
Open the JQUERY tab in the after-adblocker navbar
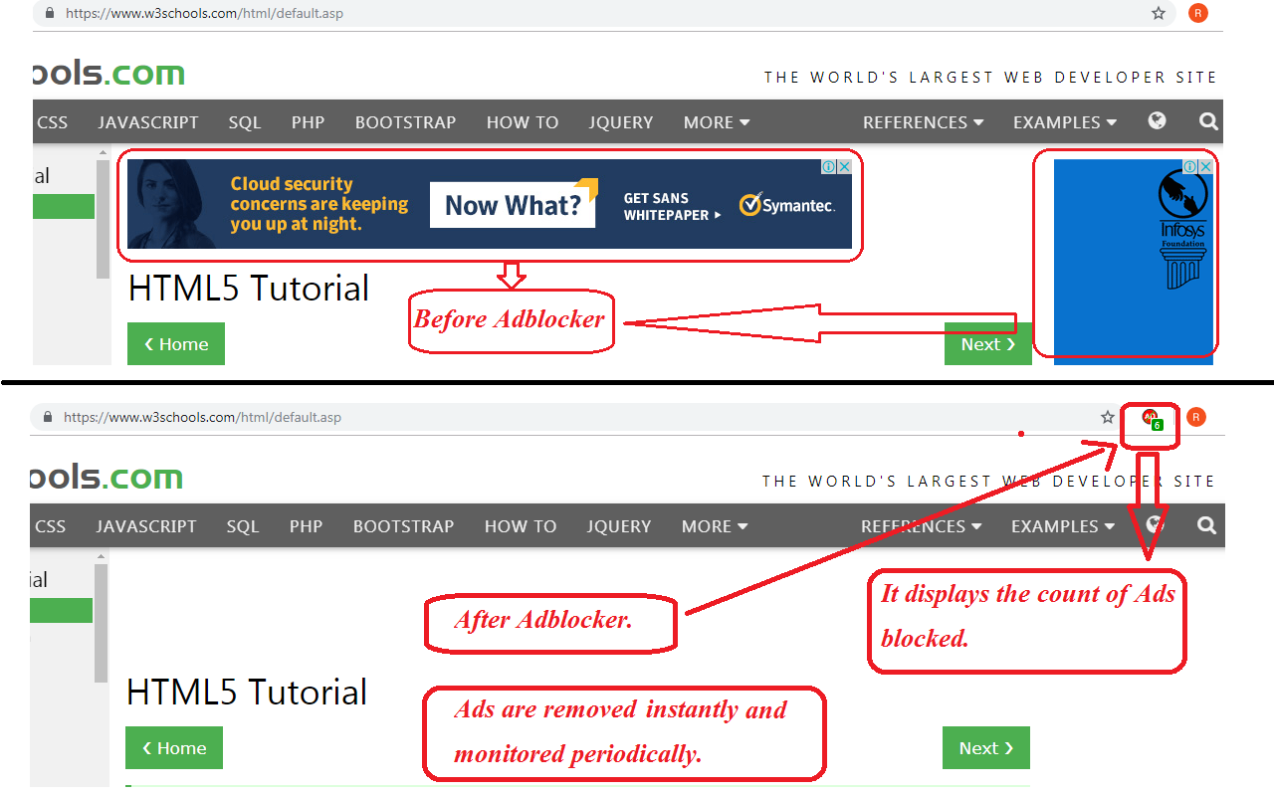619,526
